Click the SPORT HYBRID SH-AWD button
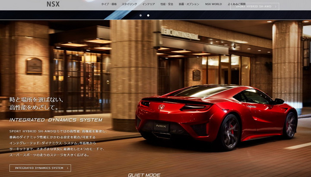311x177 pixels. [x=255, y=6]
